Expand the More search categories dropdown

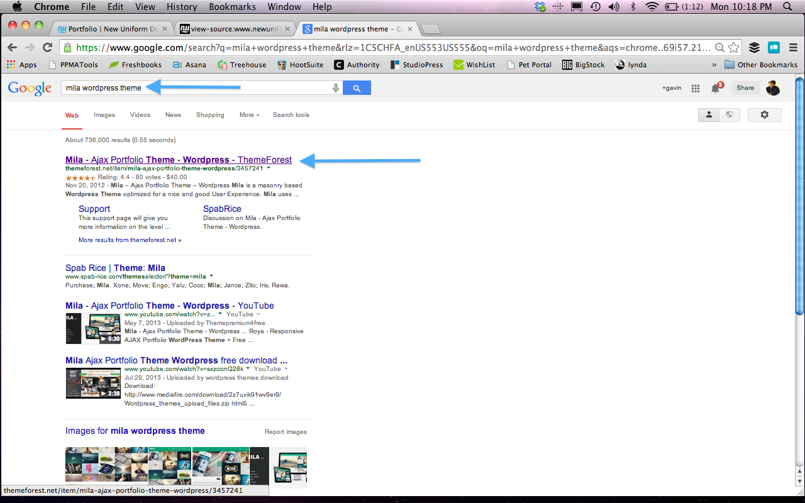(249, 115)
